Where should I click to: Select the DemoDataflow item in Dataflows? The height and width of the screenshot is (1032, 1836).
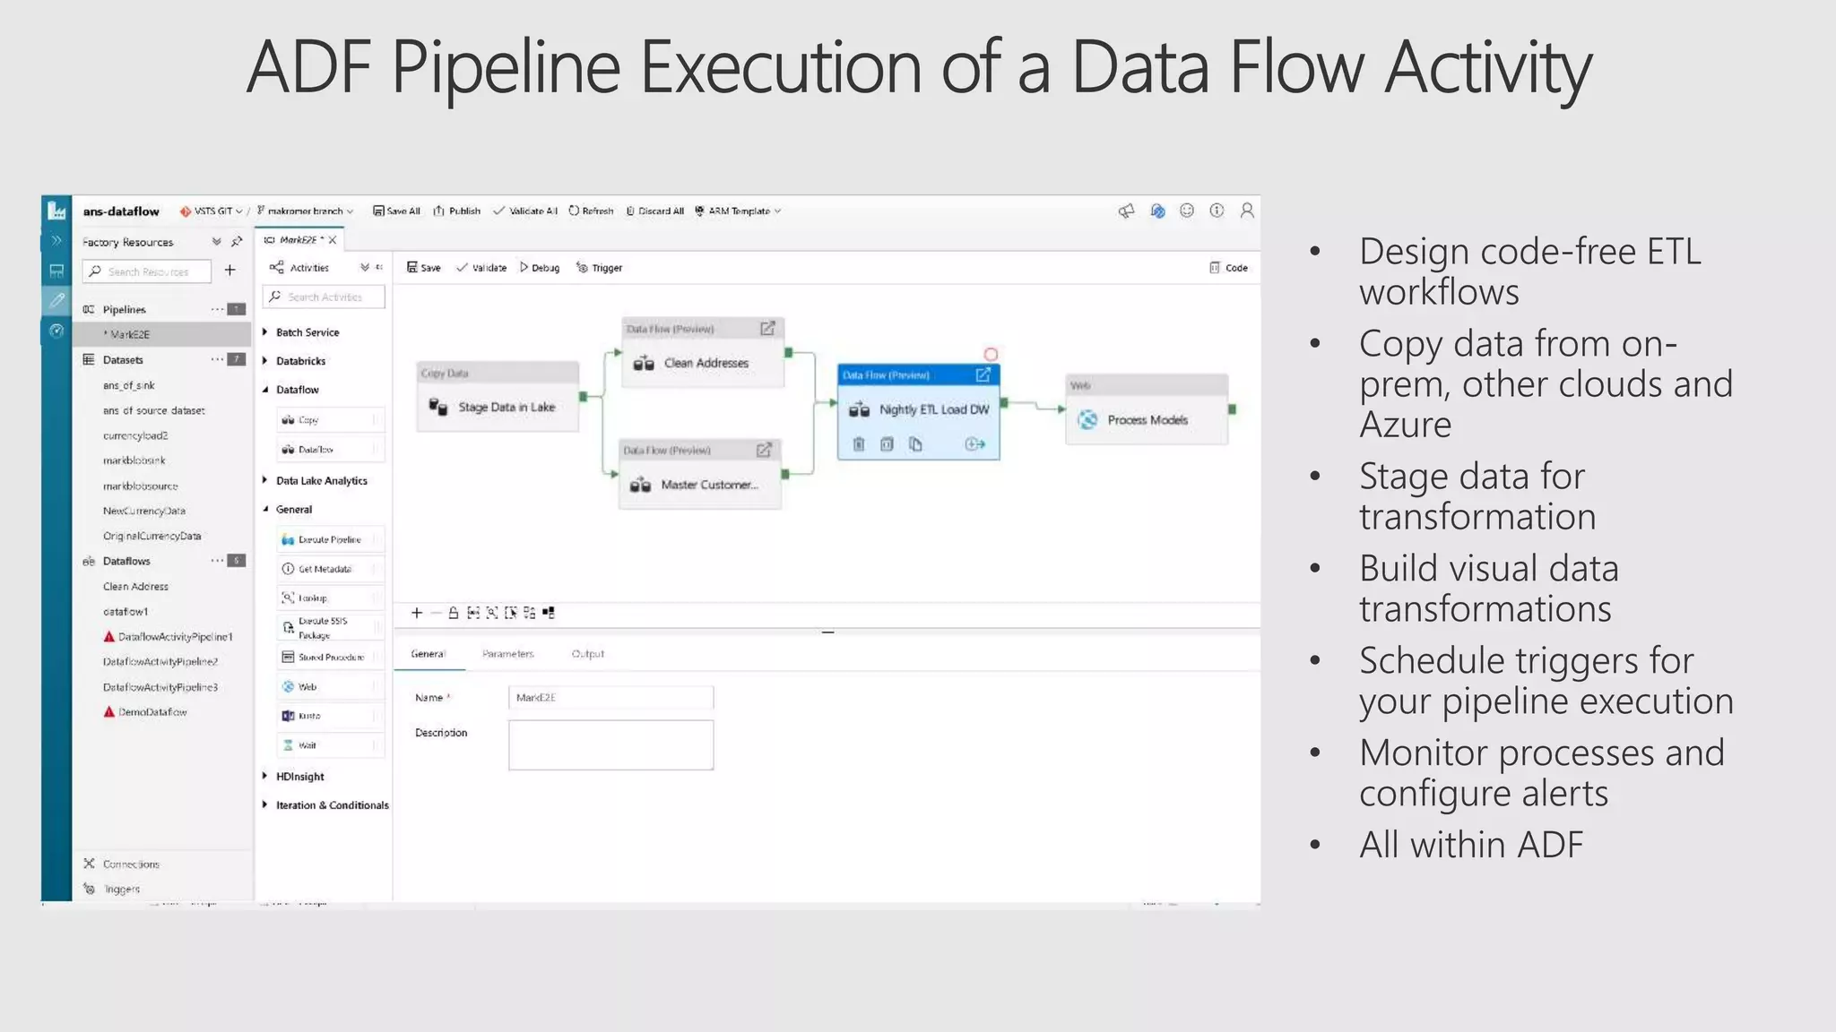click(152, 712)
